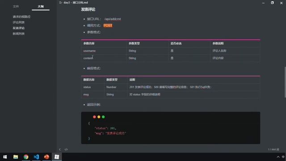Screen dimensions: 286x161
Task: Open the PowerPoint taskbar icon
Action: (46, 157)
